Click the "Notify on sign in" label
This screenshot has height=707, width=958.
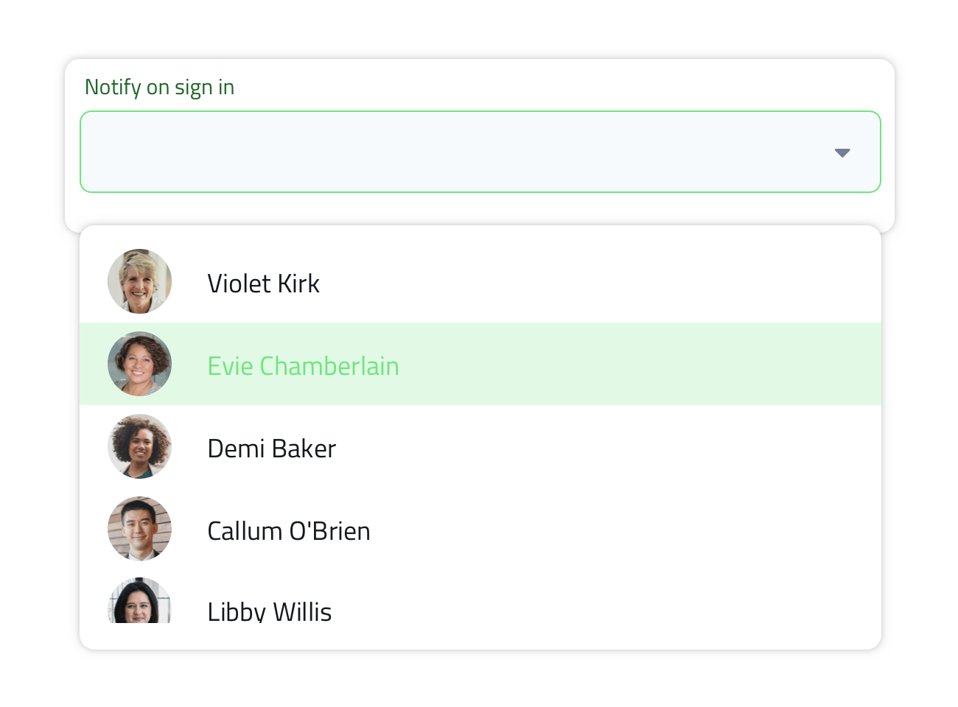coord(160,87)
